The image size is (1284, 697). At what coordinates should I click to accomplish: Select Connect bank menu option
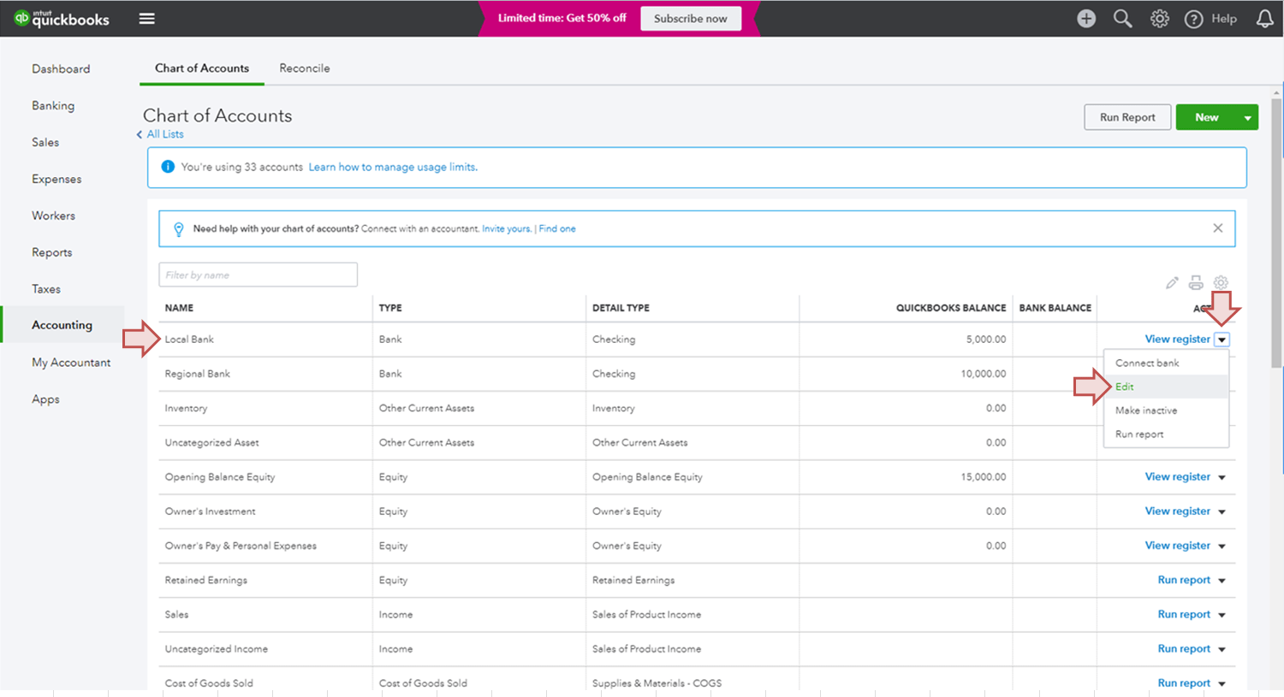click(1167, 363)
